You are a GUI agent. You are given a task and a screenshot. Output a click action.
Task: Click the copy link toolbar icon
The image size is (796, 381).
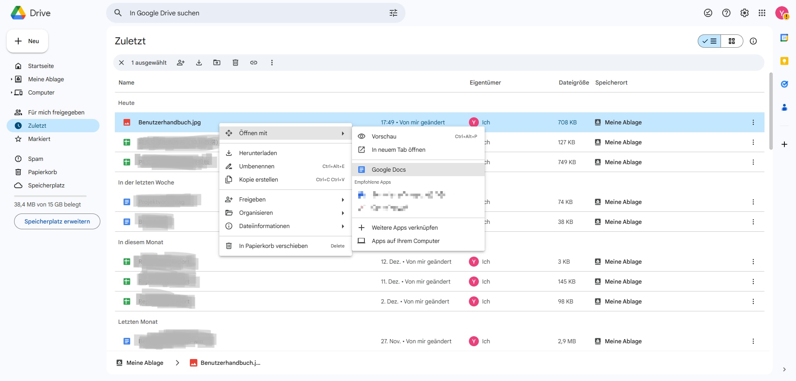click(x=254, y=63)
